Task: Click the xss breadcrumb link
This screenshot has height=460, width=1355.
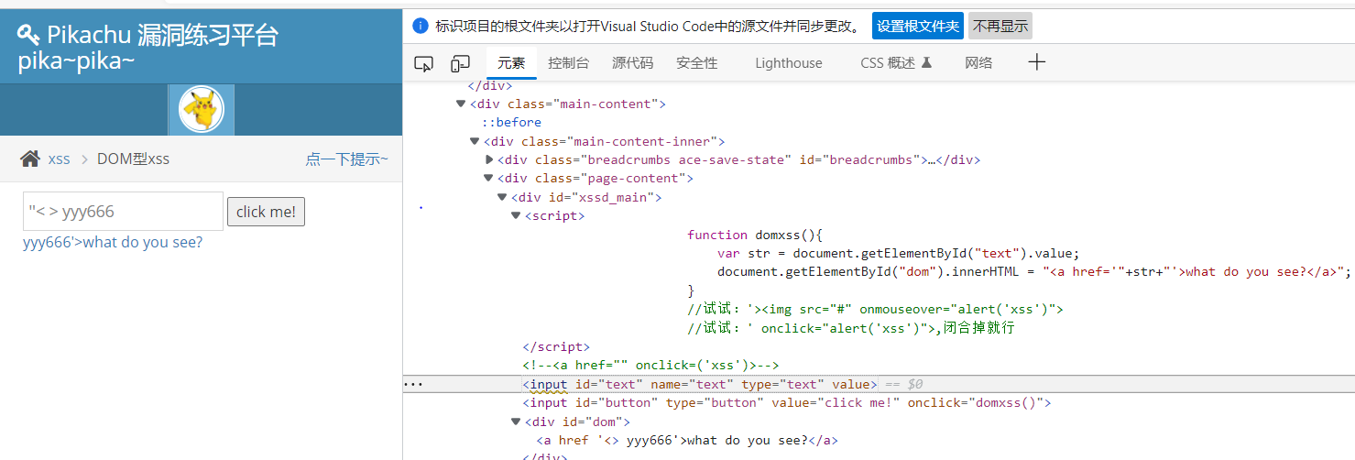Action: click(59, 159)
